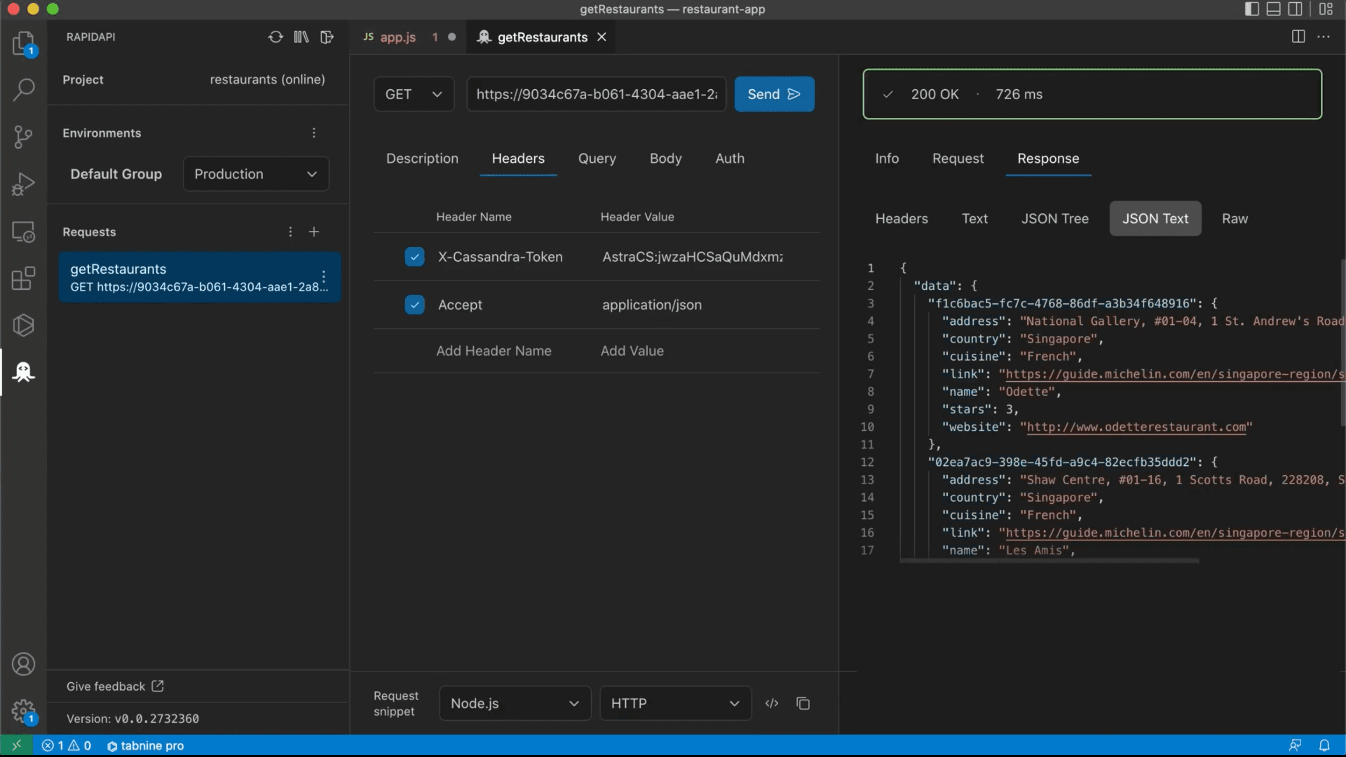Click the Add Header Name field
Image resolution: width=1346 pixels, height=757 pixels.
(x=494, y=350)
